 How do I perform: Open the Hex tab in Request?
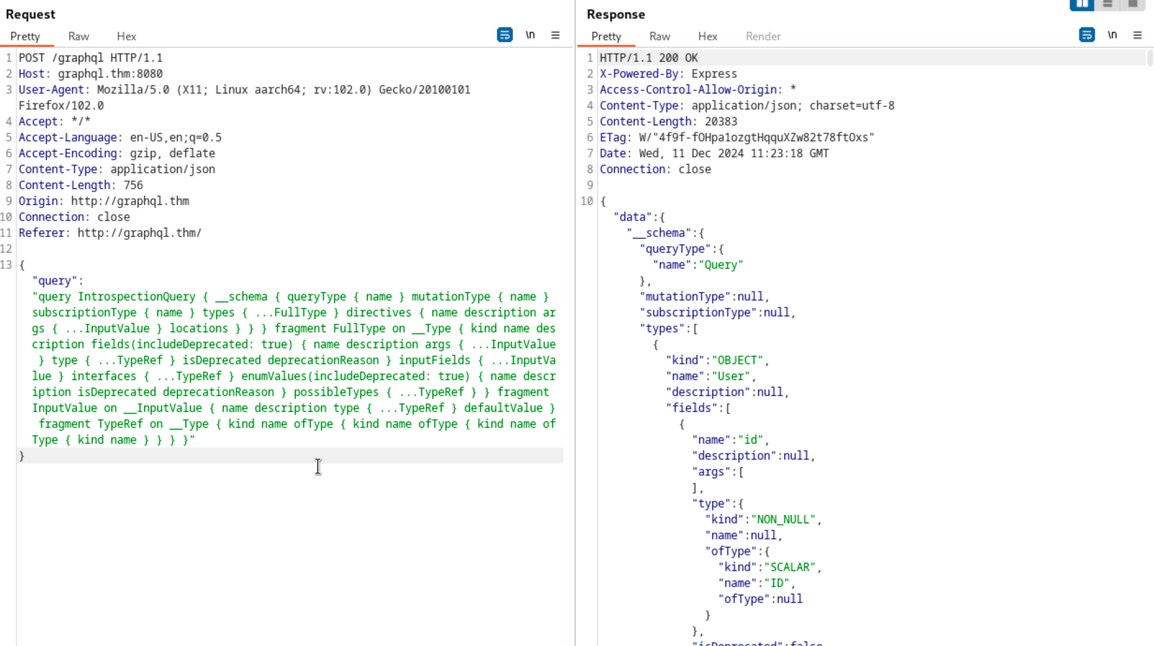[126, 37]
